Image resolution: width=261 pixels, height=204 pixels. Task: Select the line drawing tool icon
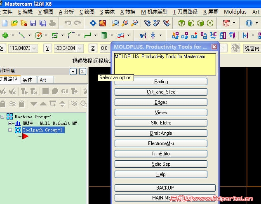pos(22,35)
